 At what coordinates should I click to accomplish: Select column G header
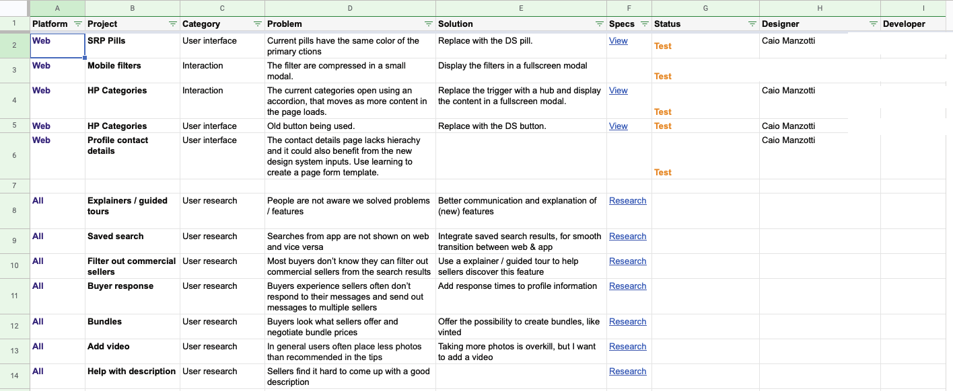705,8
